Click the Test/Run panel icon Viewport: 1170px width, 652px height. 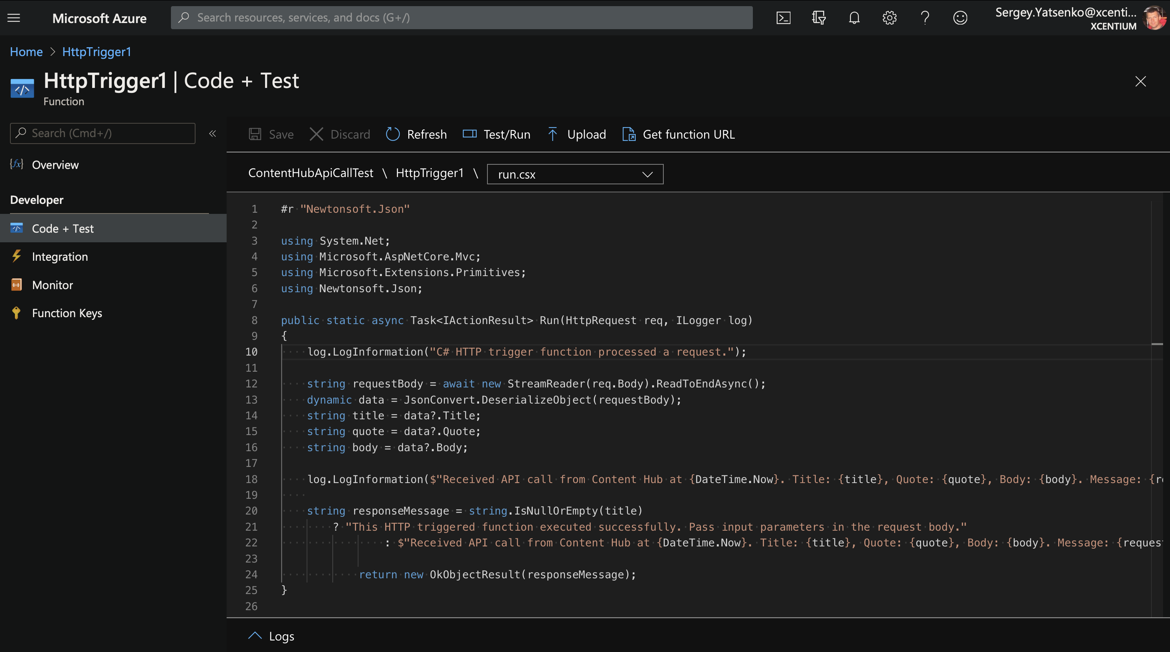point(469,134)
